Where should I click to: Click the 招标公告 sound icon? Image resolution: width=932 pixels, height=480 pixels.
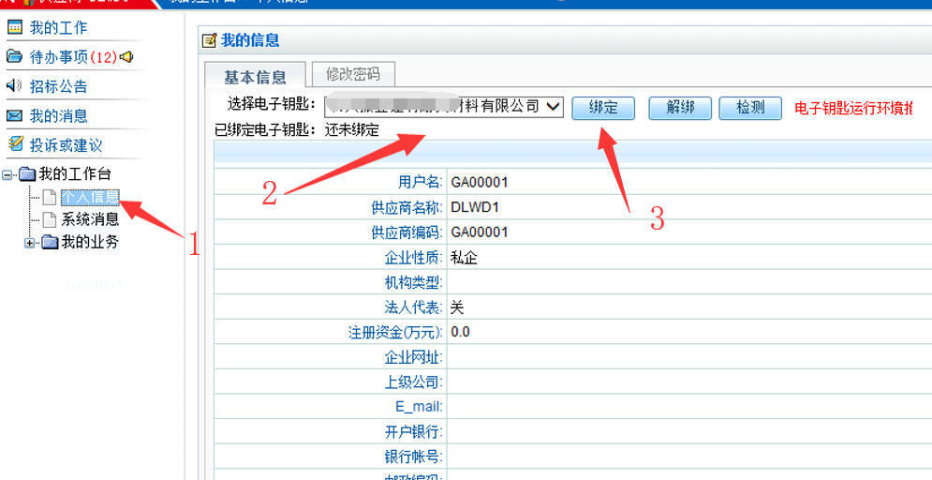click(14, 85)
